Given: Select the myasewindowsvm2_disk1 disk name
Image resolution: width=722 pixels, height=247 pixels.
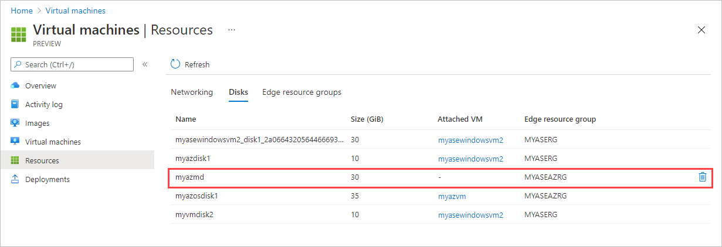Looking at the screenshot, I should (x=260, y=140).
